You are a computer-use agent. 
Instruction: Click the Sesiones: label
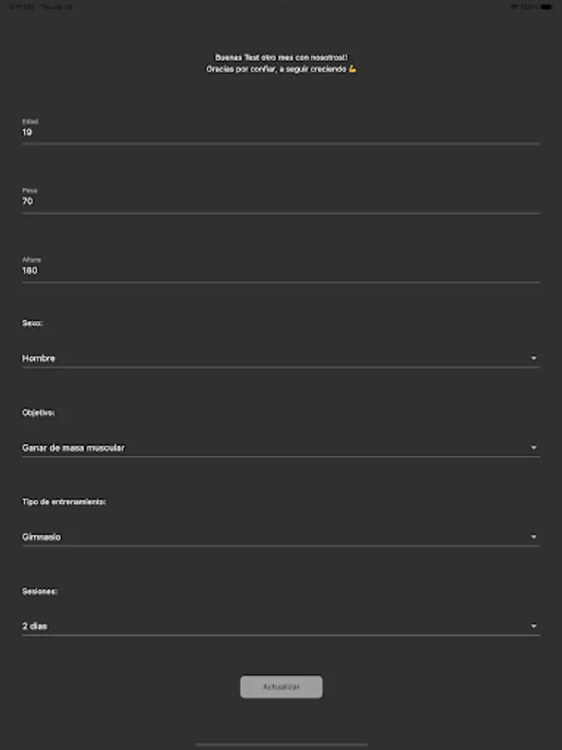40,591
